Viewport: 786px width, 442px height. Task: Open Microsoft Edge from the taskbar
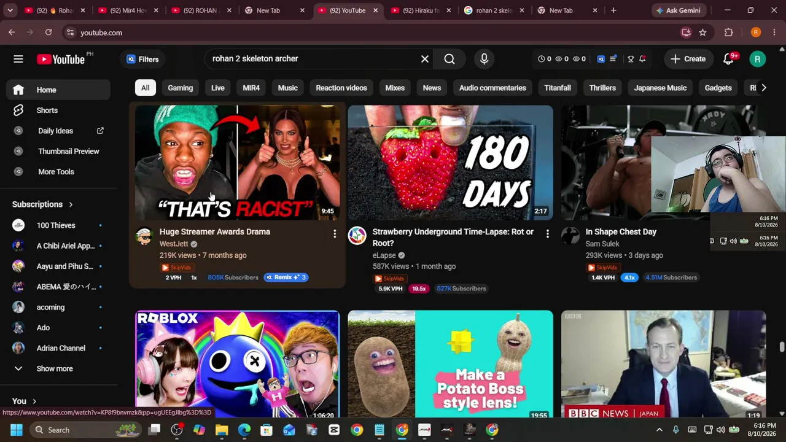(x=244, y=430)
